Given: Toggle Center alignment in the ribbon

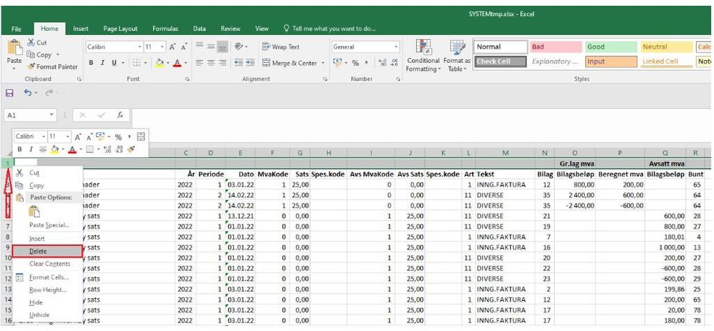Looking at the screenshot, I should click(211, 63).
